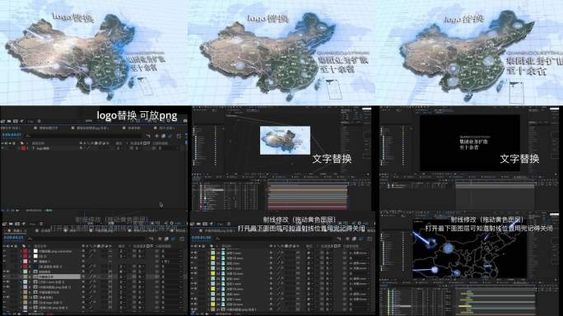Click China map preview in left 文字替换 viewer
This screenshot has width=563, height=316.
pyautogui.click(x=285, y=140)
